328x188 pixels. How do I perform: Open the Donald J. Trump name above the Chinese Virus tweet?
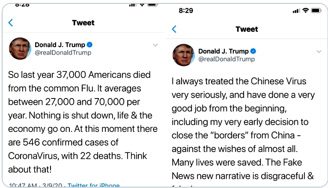[224, 51]
